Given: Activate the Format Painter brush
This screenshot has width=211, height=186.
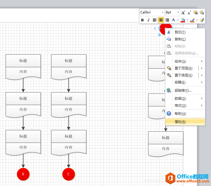Looking at the screenshot, I should click(202, 20).
